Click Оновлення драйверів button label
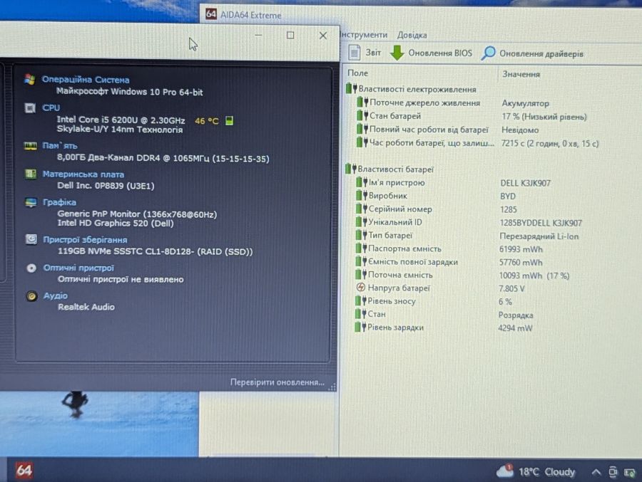The image size is (642, 482). pyautogui.click(x=541, y=54)
